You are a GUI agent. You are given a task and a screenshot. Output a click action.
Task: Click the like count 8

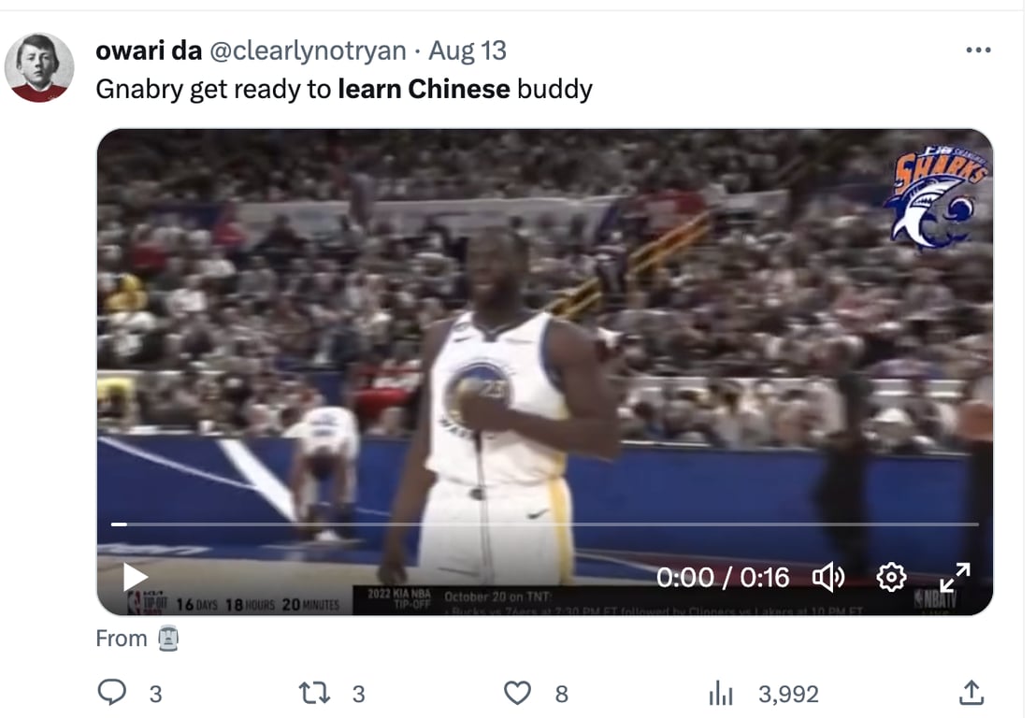tap(561, 694)
